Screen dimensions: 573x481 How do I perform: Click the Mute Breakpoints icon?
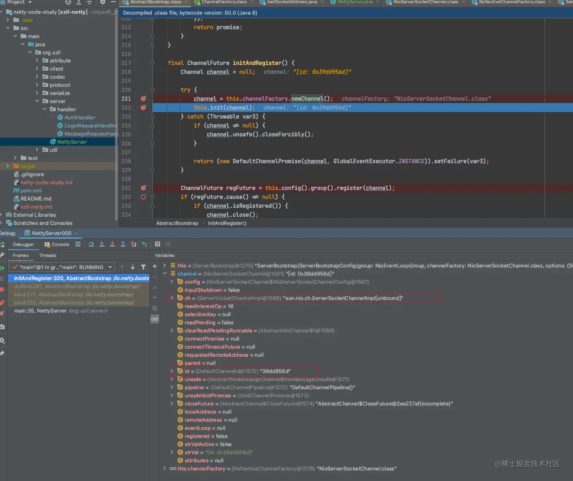tap(2, 313)
